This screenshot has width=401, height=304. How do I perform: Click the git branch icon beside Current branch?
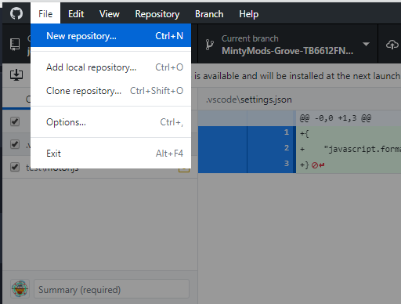click(x=209, y=45)
